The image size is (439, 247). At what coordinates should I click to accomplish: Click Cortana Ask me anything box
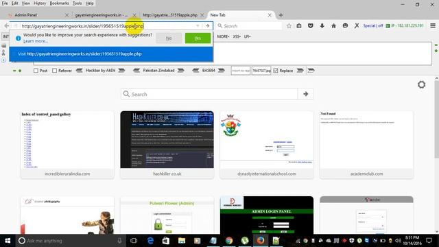pos(70,241)
